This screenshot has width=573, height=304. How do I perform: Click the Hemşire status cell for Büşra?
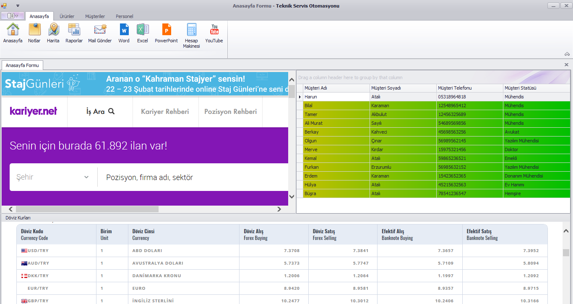(x=537, y=193)
